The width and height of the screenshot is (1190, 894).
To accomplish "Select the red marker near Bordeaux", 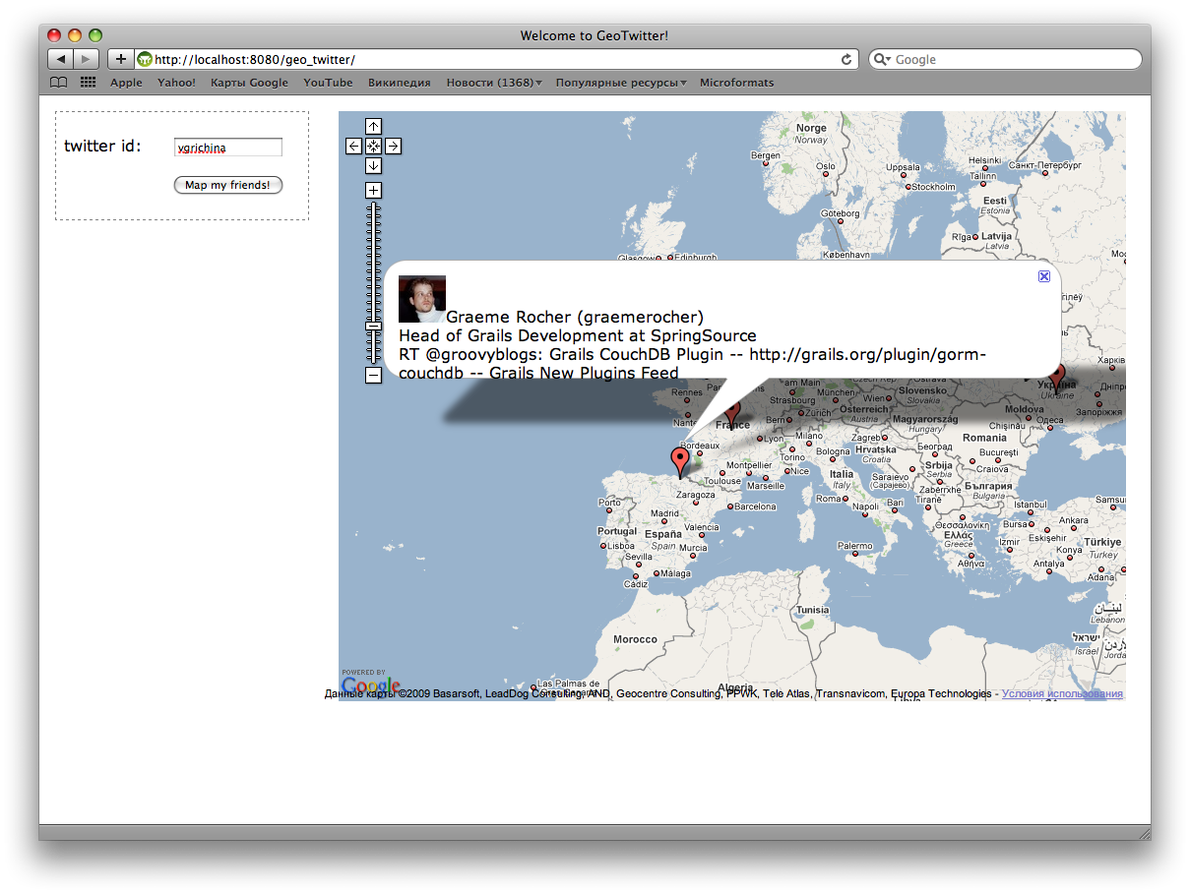I will tap(680, 460).
